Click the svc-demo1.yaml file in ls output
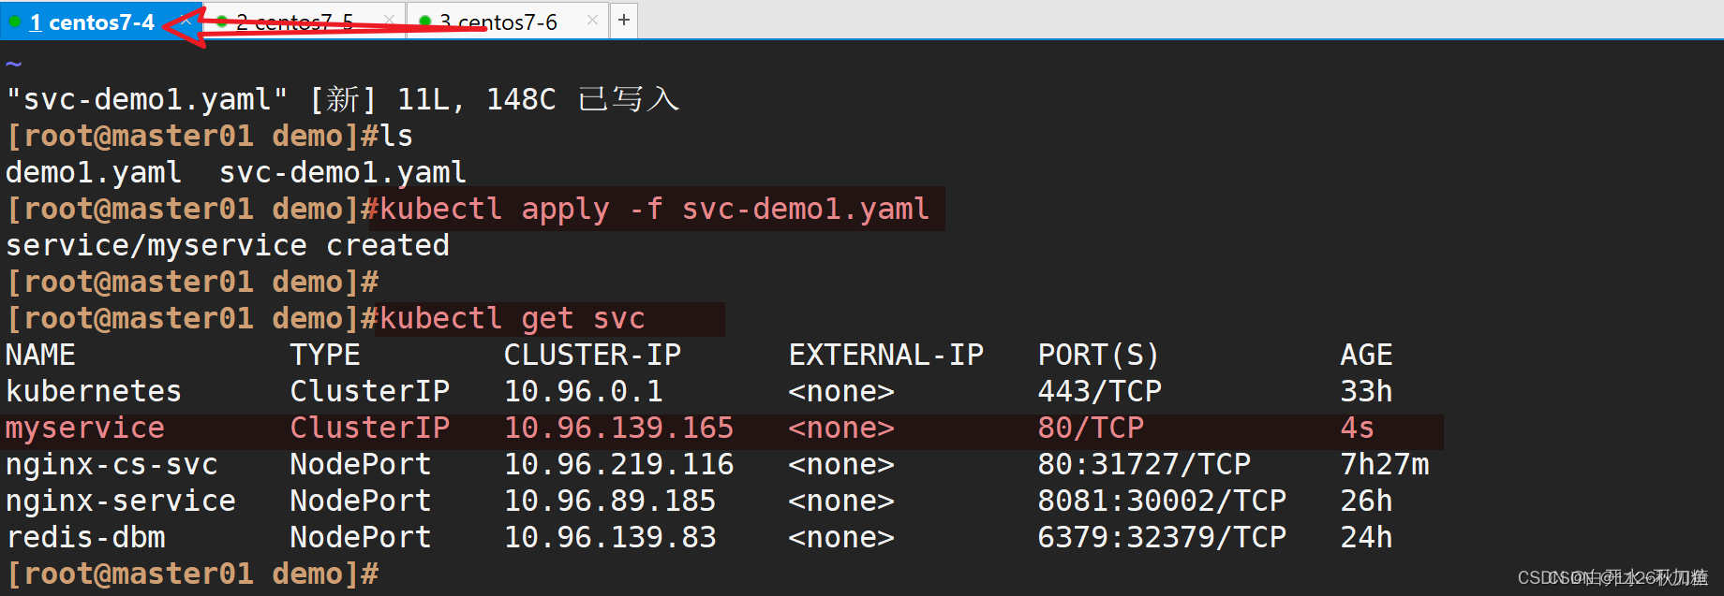Screen dimensions: 1724x596 coord(342,173)
